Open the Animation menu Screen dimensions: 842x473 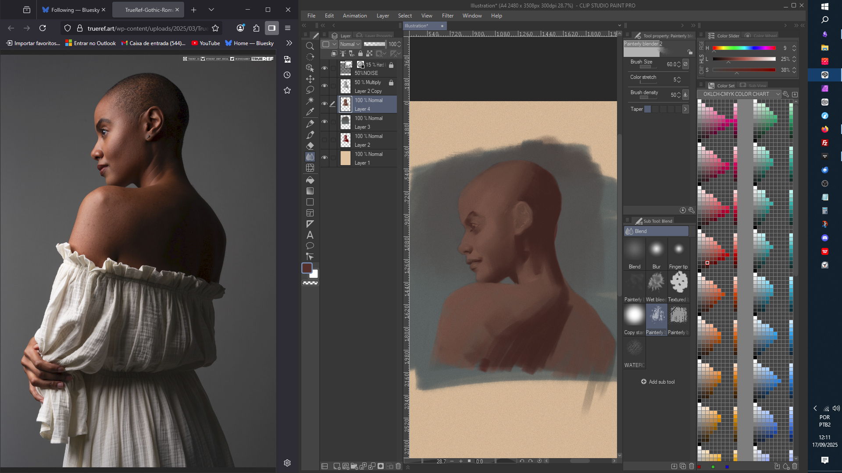coord(354,16)
